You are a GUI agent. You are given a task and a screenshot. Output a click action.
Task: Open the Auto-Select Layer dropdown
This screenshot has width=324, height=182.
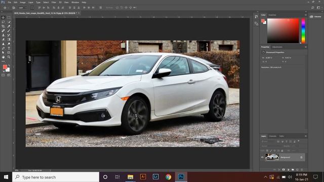tap(22, 8)
